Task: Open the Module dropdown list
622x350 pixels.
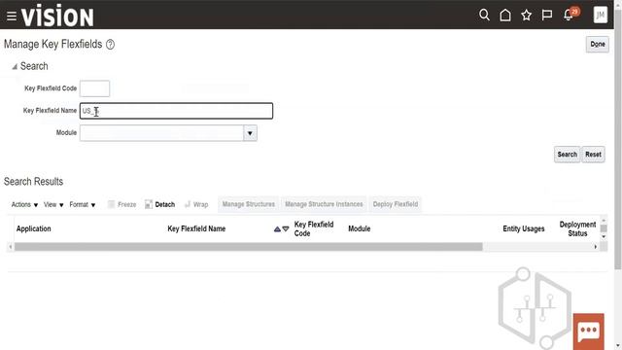Action: pyautogui.click(x=250, y=133)
